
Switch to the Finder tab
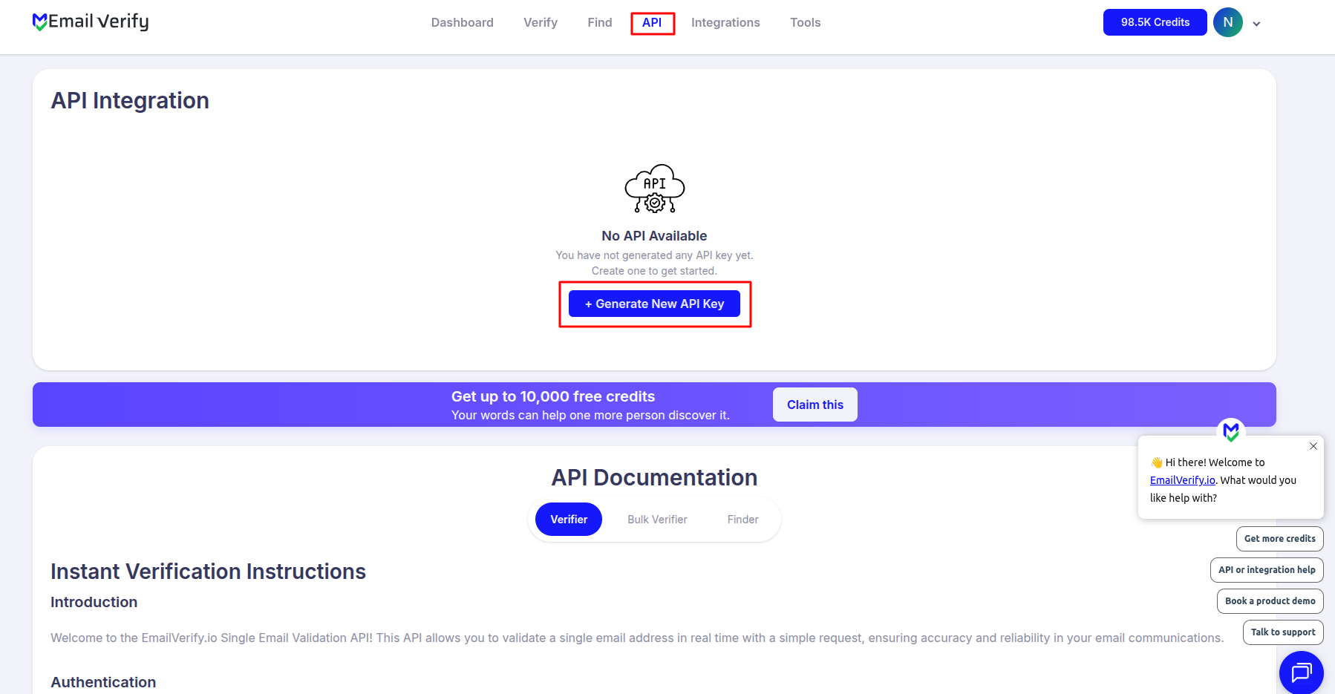pos(742,520)
